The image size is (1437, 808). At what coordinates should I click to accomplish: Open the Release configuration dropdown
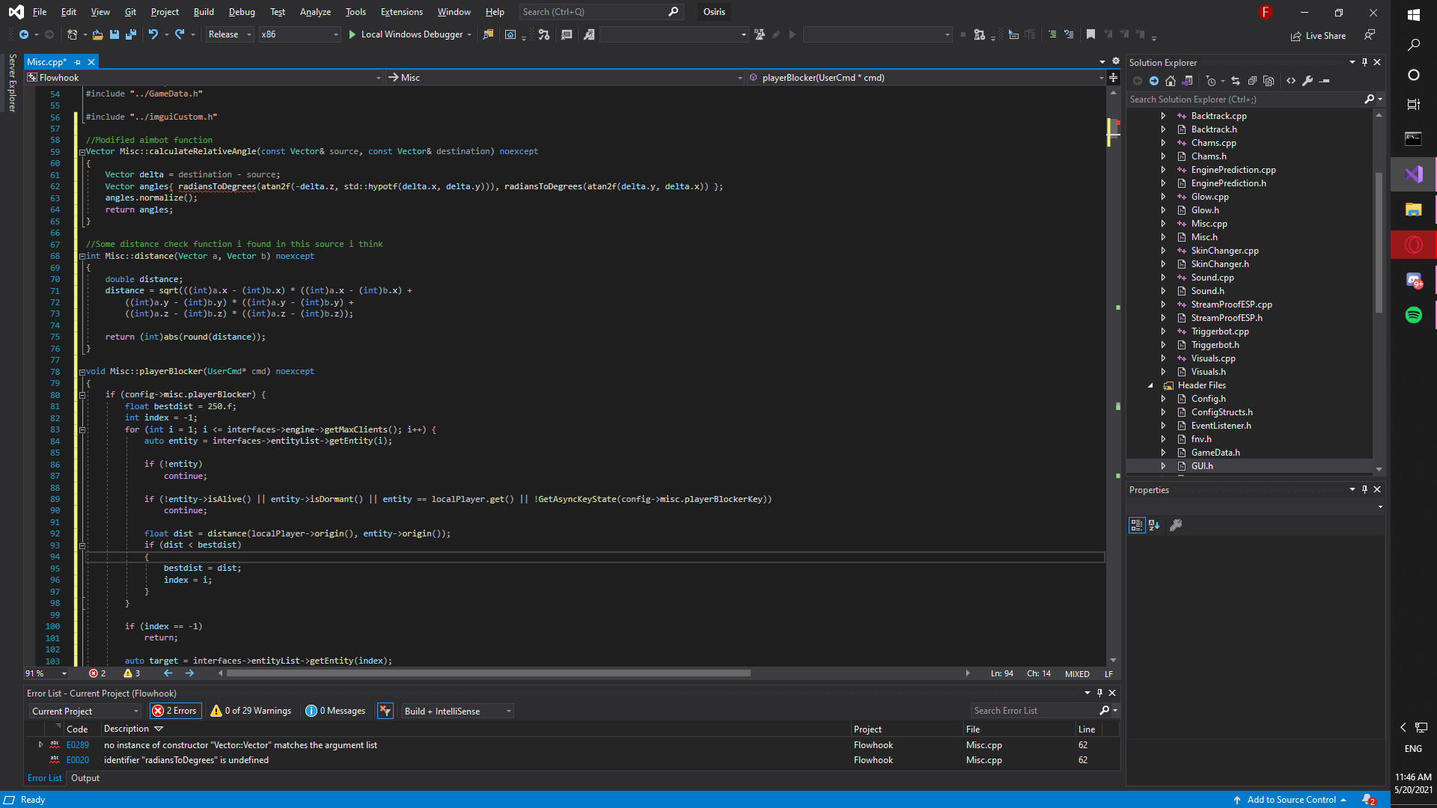coord(230,34)
